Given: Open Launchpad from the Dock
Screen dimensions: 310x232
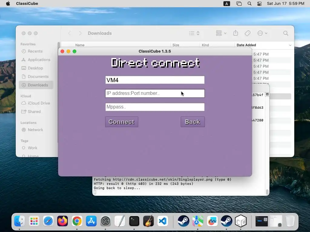Looking at the screenshot, I should [34, 221].
